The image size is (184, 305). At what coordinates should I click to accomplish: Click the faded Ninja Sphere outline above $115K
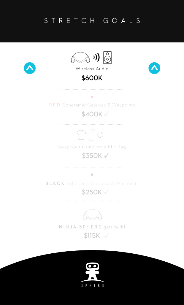[92, 215]
